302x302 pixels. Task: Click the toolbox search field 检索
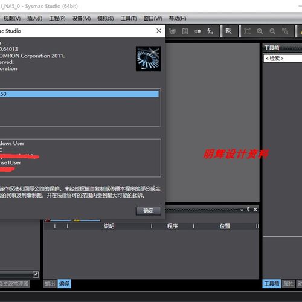(283, 59)
